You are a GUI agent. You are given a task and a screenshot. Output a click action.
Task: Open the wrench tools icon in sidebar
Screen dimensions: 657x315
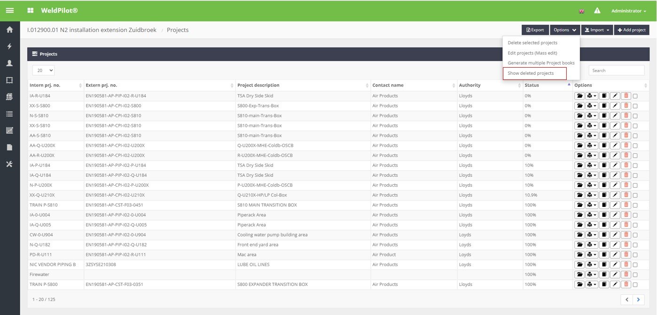9,164
